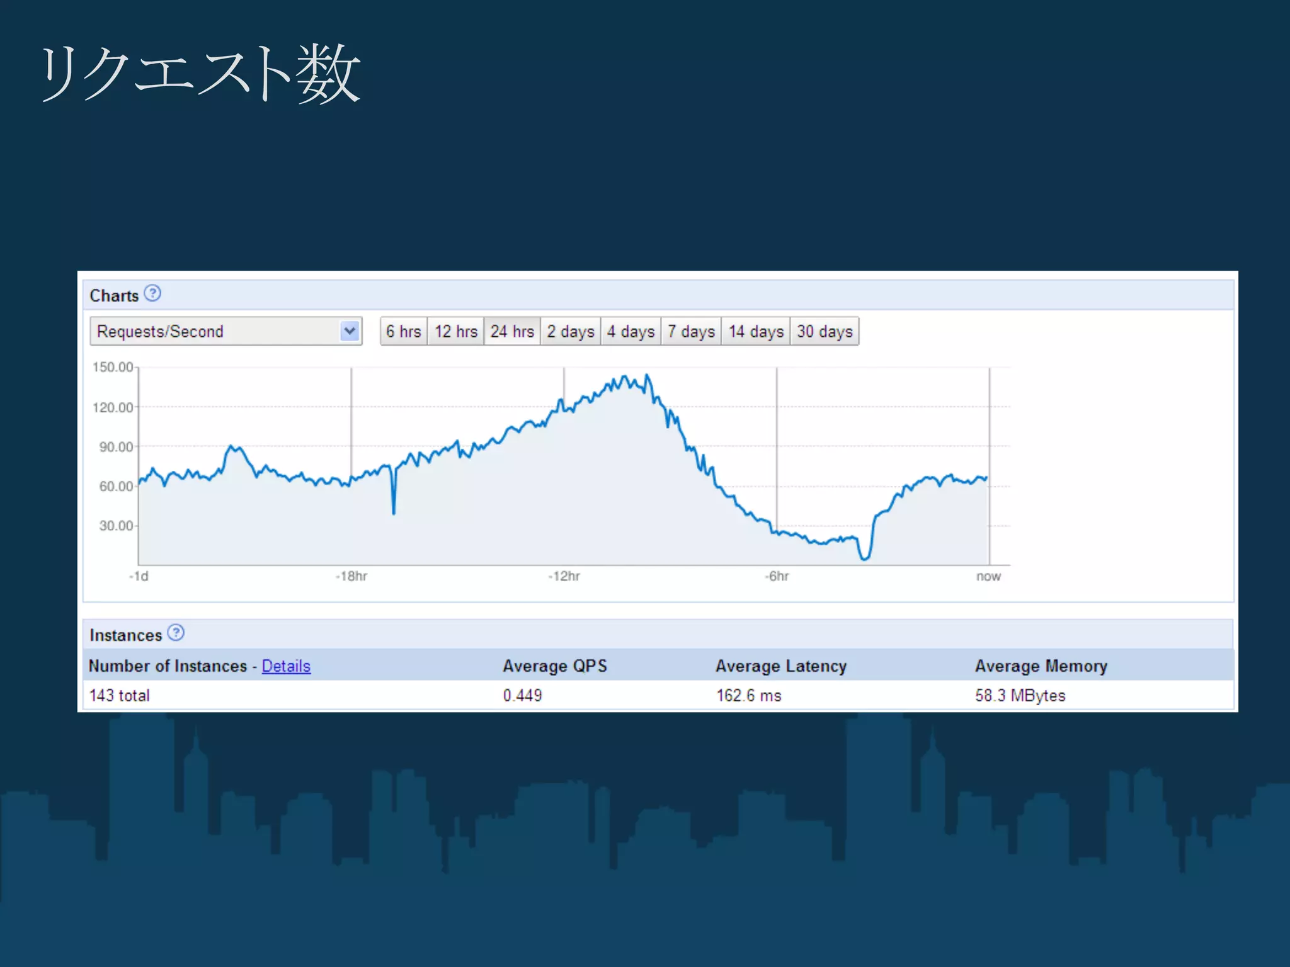Click the Average Memory column header

[1041, 666]
